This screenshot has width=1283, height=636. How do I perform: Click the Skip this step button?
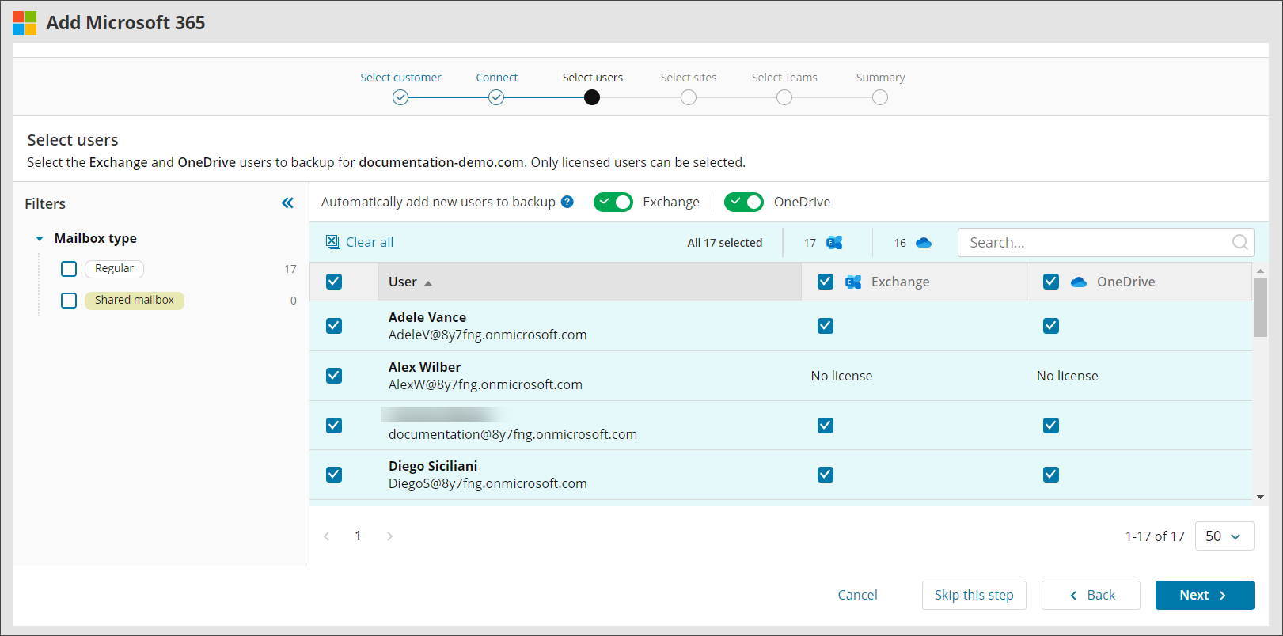(974, 595)
